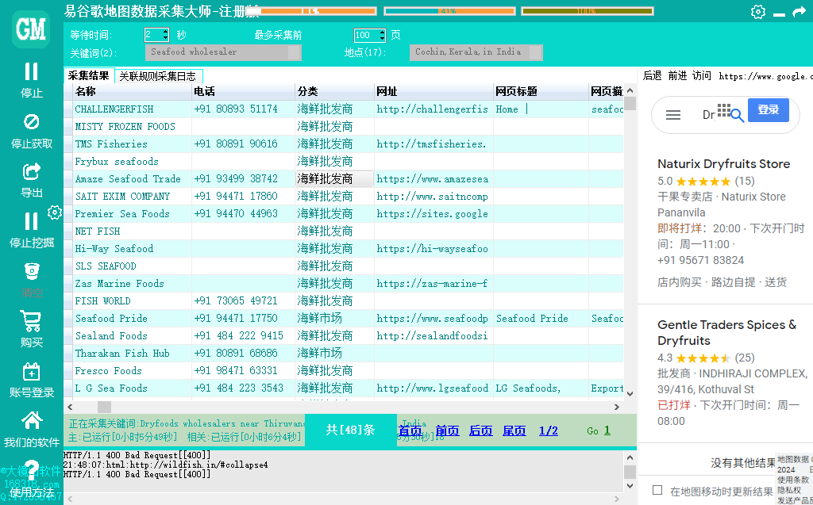Click 前进 to go forward in the browser

(677, 75)
